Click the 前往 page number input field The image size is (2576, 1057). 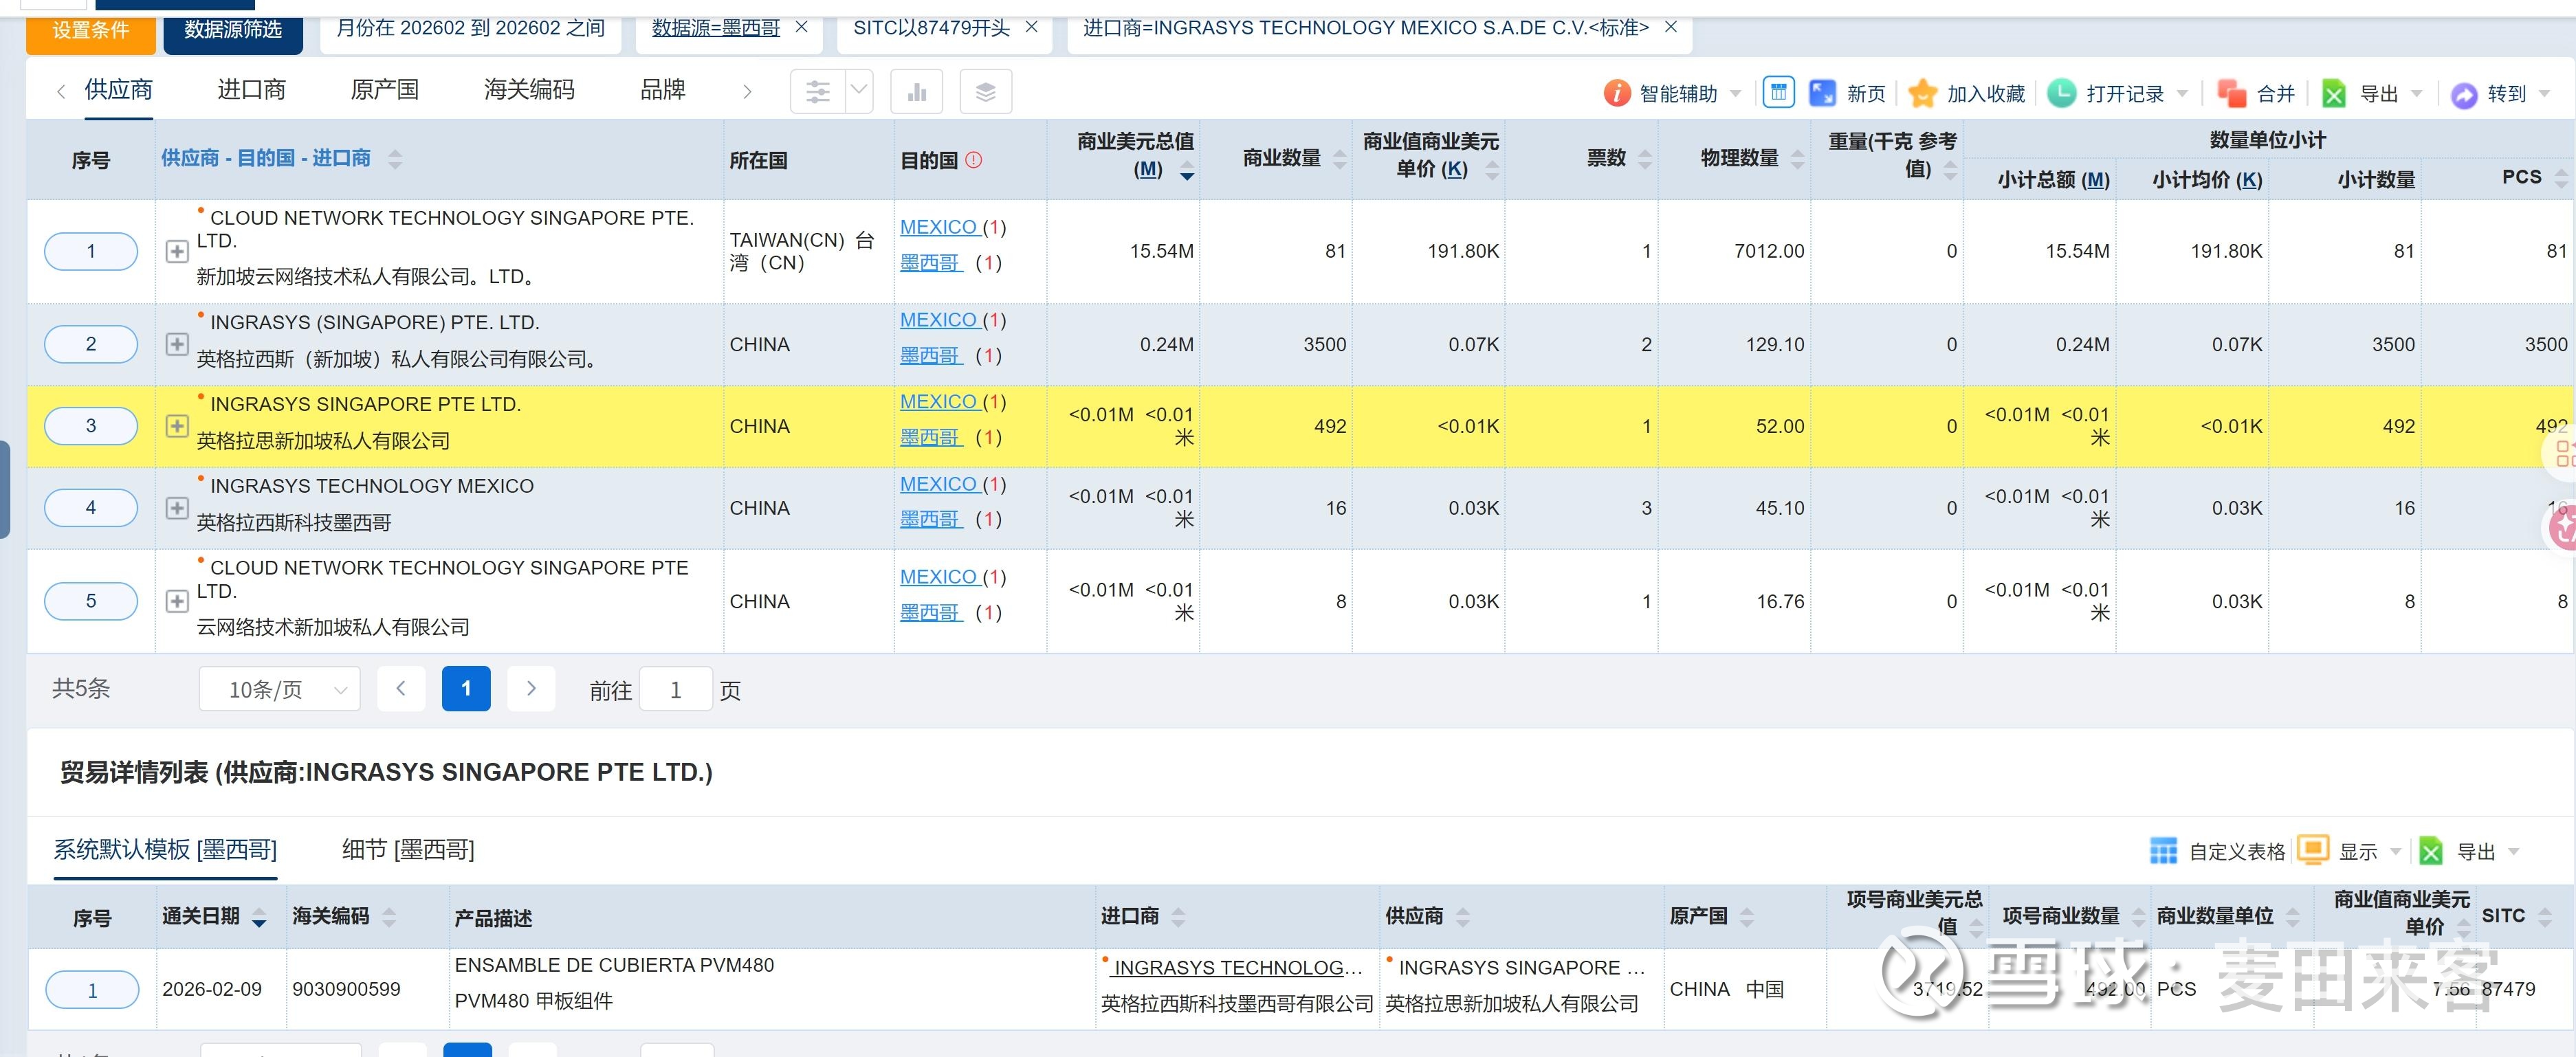(x=675, y=690)
